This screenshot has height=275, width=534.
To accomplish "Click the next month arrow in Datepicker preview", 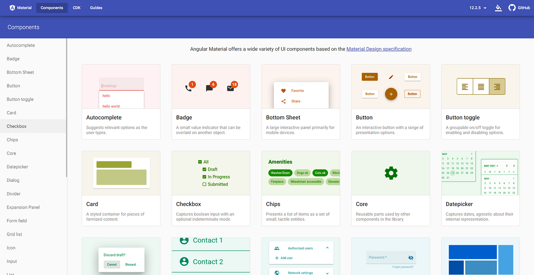I will (x=514, y=166).
